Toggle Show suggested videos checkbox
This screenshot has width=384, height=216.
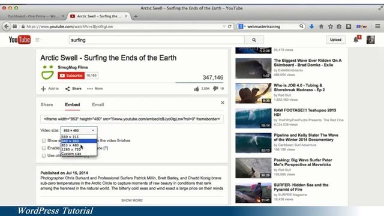coord(44,140)
